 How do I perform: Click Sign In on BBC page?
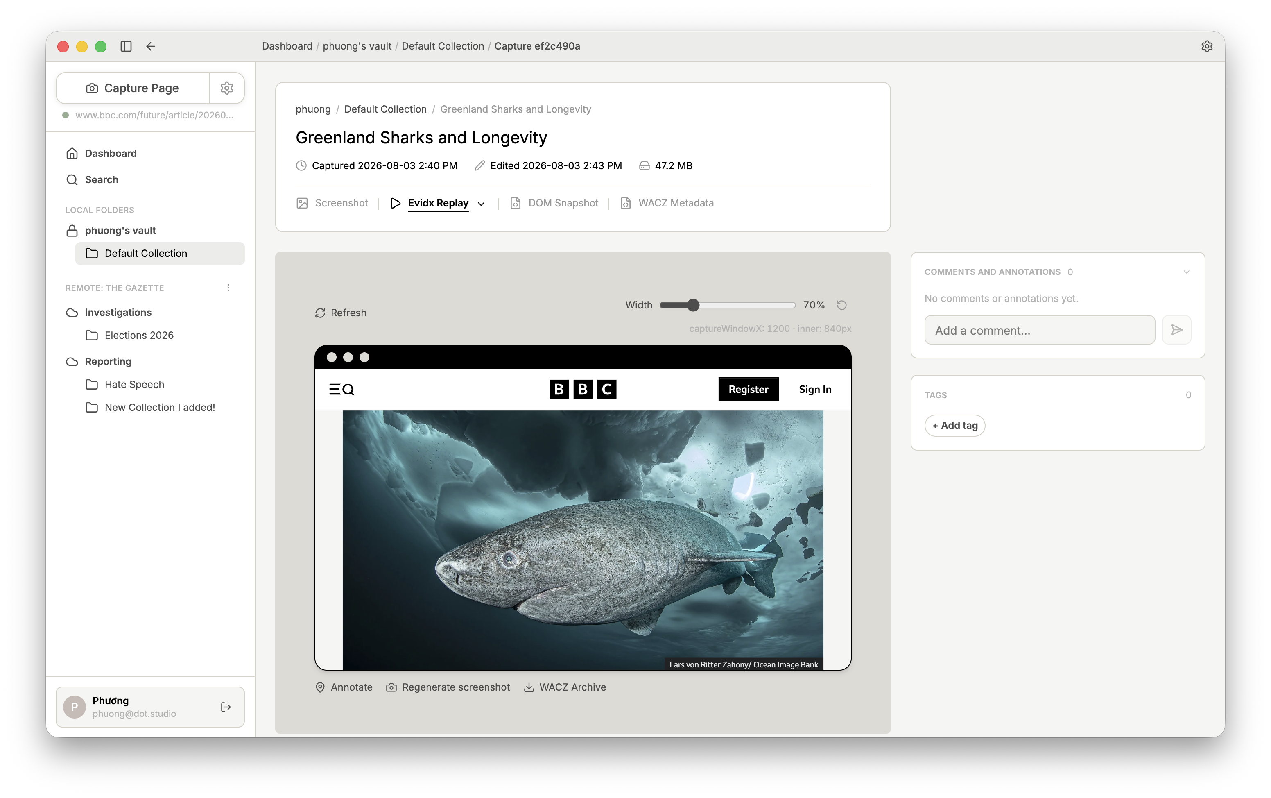click(815, 390)
